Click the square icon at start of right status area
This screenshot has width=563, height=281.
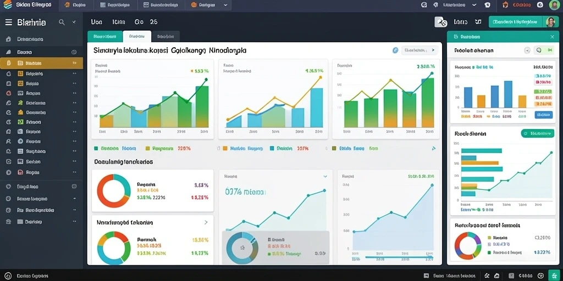426,276
